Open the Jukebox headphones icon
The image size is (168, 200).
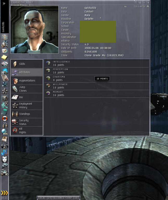pyautogui.click(x=5, y=145)
